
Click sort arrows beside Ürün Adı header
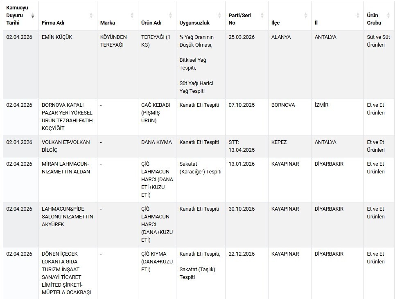[170, 16]
